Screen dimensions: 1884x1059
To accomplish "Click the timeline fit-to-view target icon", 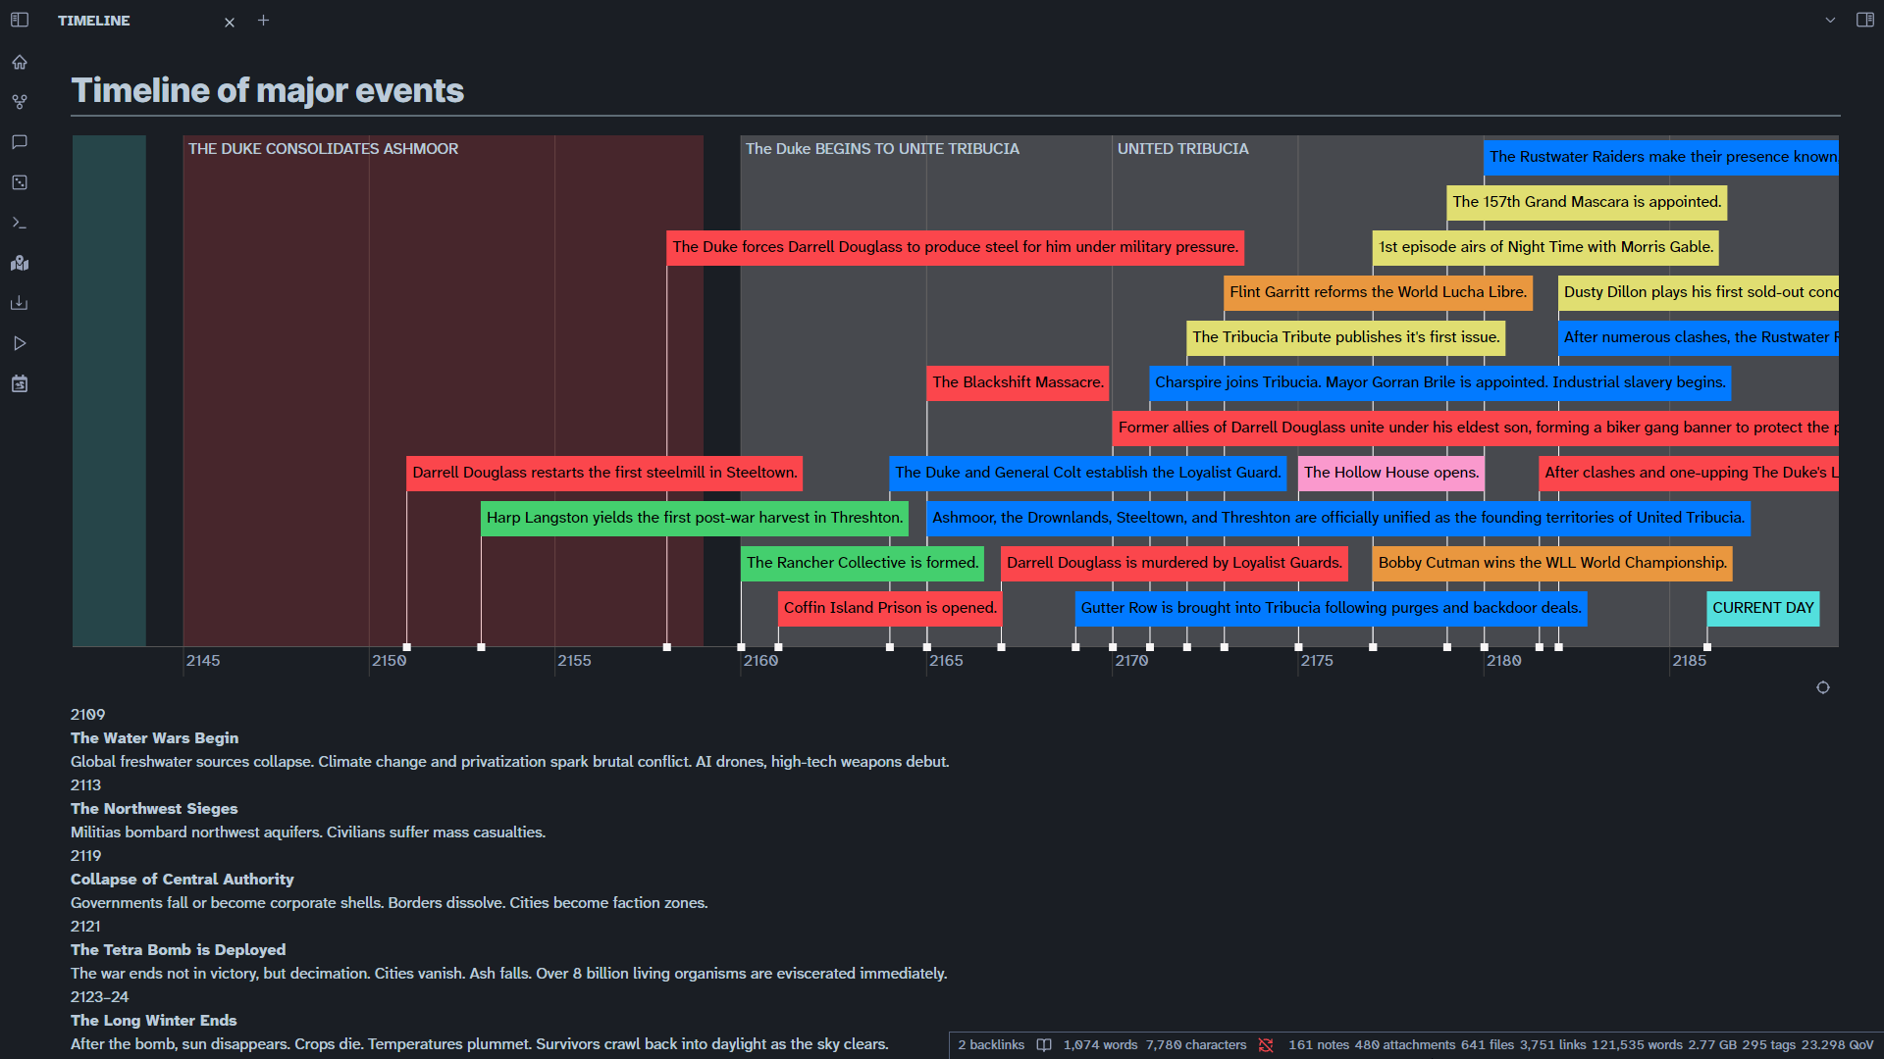I will click(x=1823, y=687).
